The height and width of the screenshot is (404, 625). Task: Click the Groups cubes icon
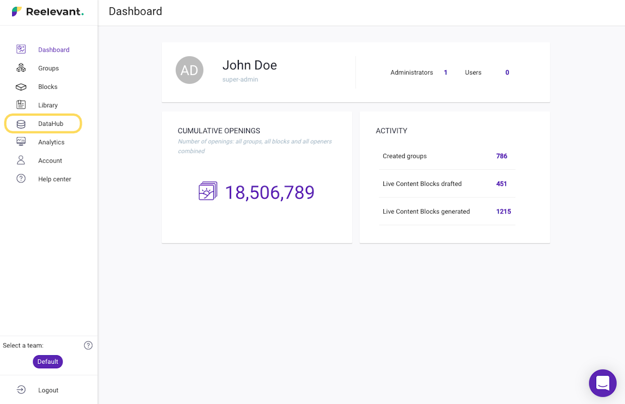point(21,68)
